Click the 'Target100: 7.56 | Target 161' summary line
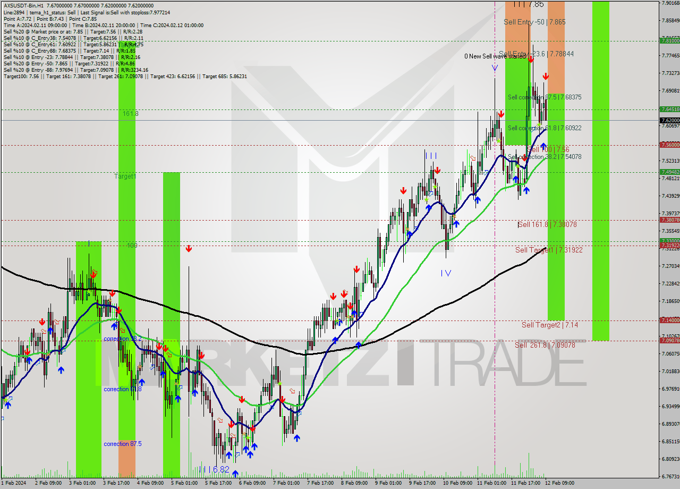The height and width of the screenshot is (489, 680). click(125, 77)
